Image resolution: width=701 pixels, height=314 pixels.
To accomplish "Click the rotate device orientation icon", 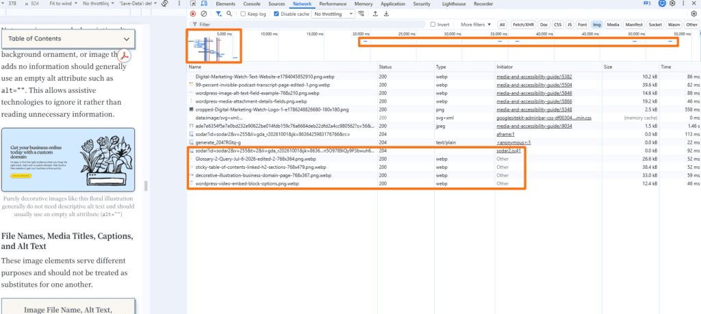I will pyautogui.click(x=165, y=3).
